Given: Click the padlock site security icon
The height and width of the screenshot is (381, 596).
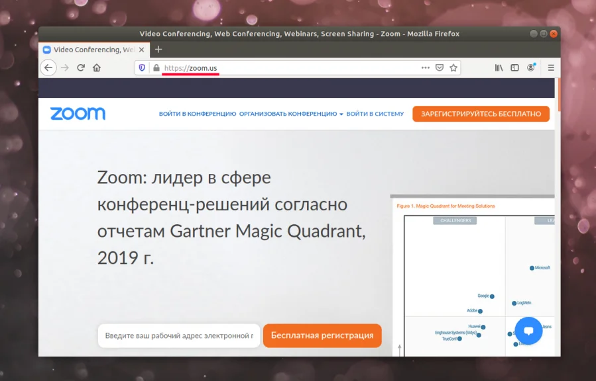Looking at the screenshot, I should pos(156,68).
